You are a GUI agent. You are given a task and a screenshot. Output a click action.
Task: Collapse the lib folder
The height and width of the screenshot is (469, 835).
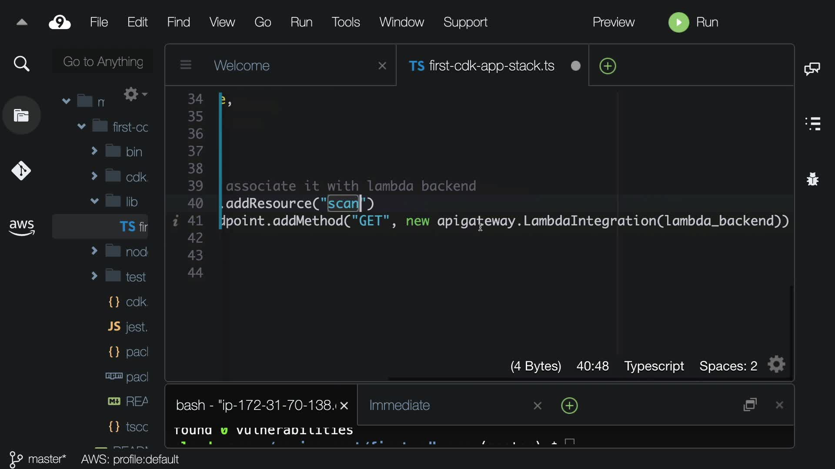point(94,201)
